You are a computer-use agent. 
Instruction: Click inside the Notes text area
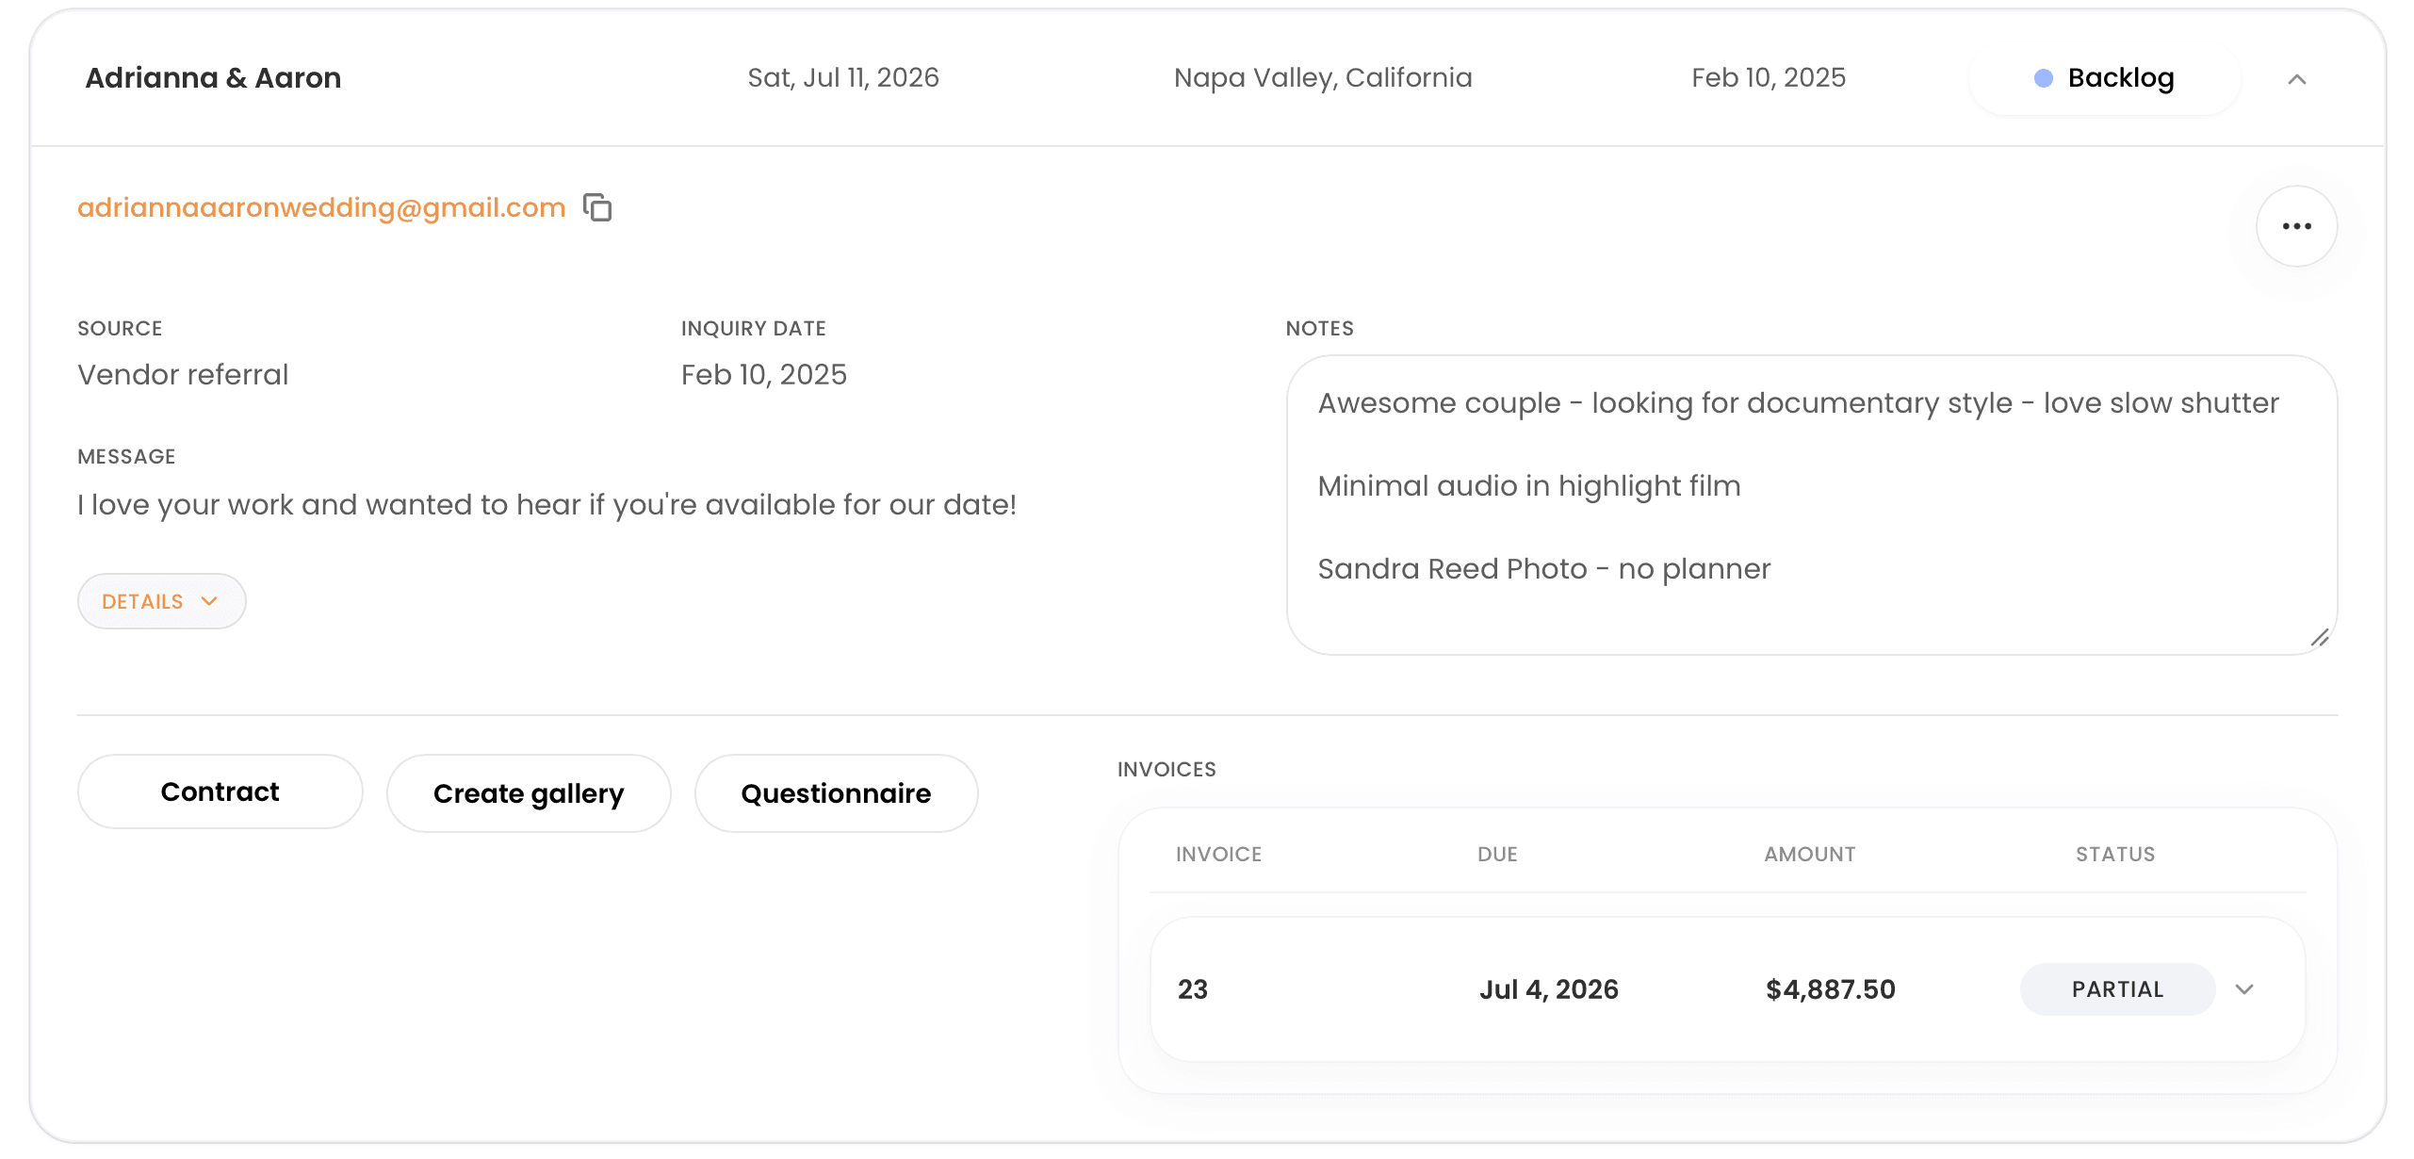pyautogui.click(x=1811, y=505)
